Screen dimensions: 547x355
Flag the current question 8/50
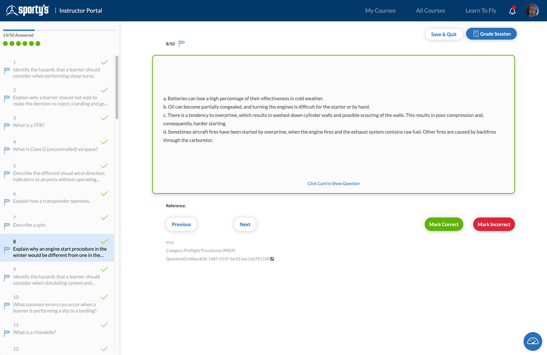click(182, 43)
